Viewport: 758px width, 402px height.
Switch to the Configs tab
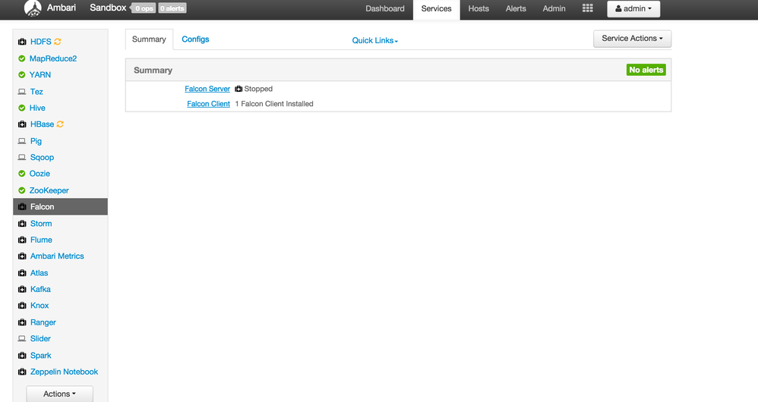point(195,39)
